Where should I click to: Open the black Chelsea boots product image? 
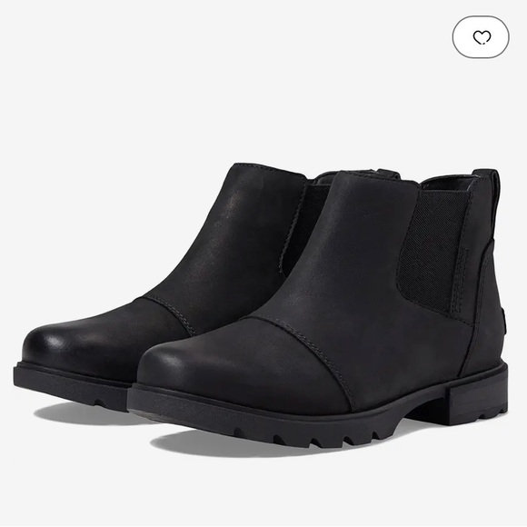coord(261,309)
